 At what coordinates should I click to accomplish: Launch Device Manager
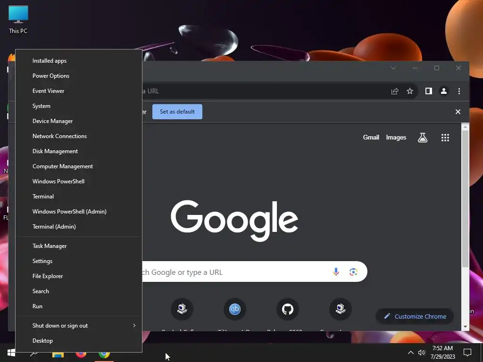[79, 121]
